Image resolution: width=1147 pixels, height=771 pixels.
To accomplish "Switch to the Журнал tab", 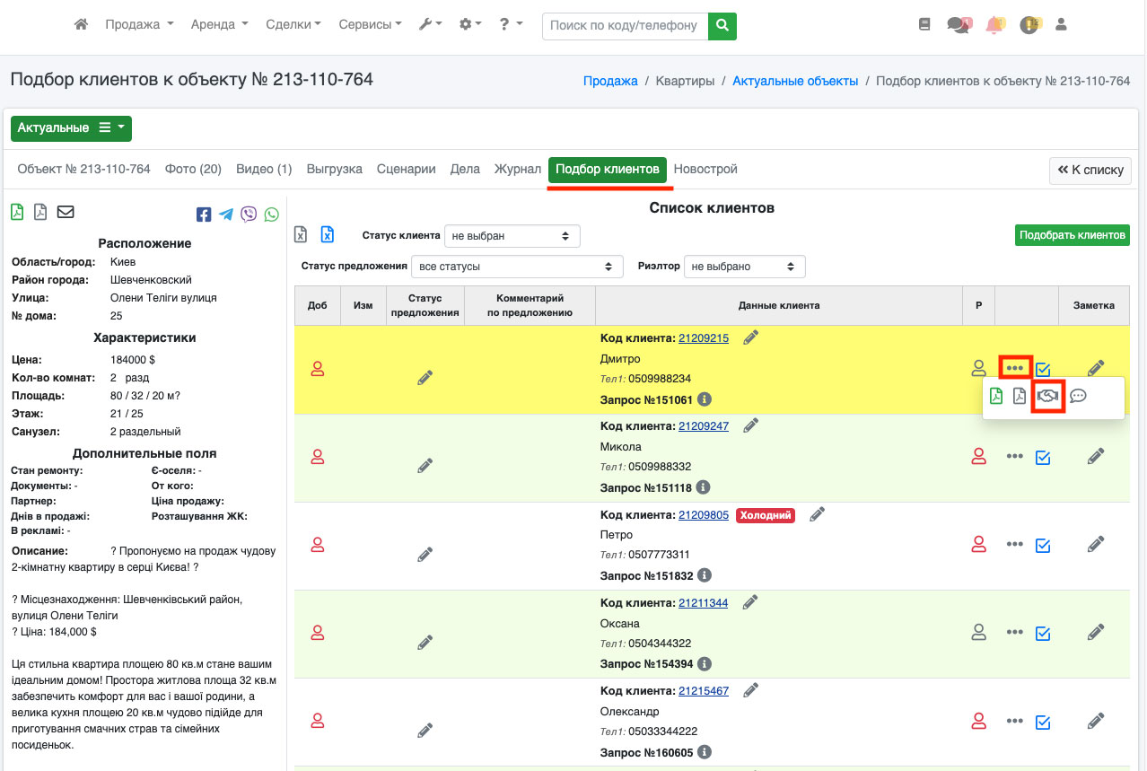I will pos(517,169).
